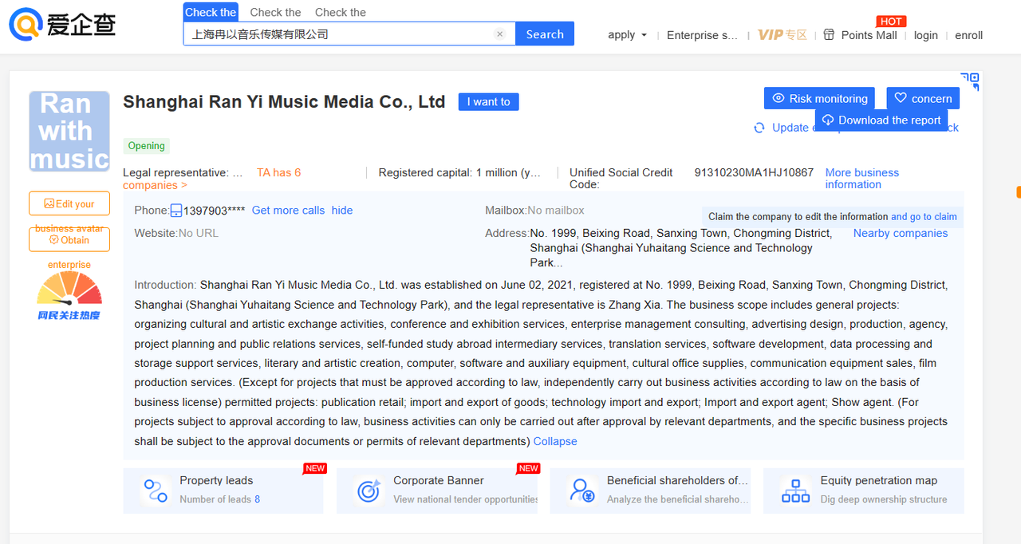Click the Opening status badge
The height and width of the screenshot is (544, 1021).
coord(147,146)
